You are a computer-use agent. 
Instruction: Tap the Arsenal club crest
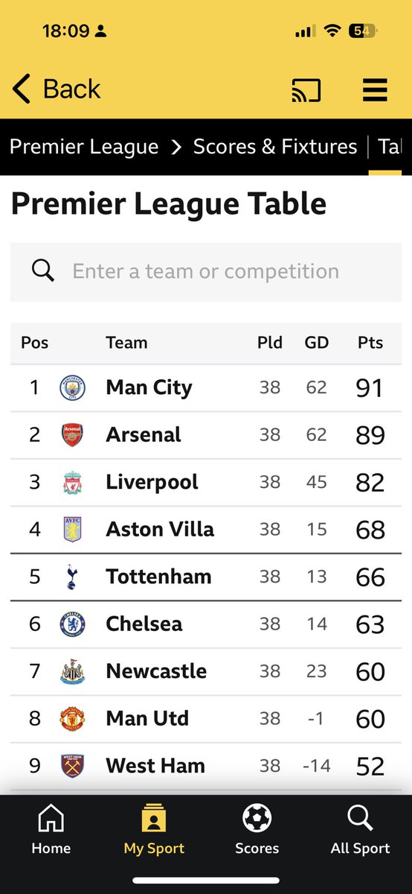pos(72,435)
